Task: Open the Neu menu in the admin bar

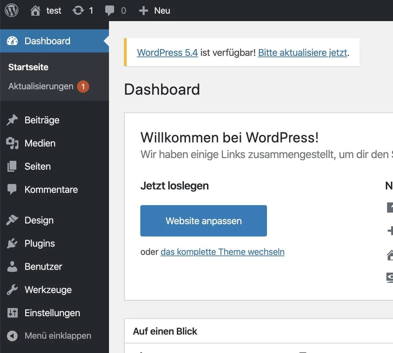Action: point(155,10)
